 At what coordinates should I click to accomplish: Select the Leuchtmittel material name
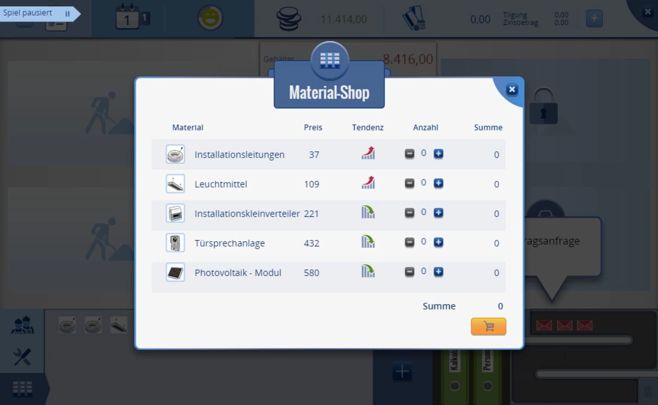[221, 184]
